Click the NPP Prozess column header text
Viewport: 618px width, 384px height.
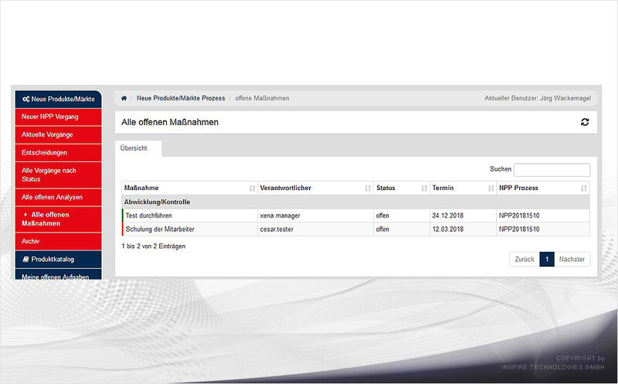[x=518, y=188]
